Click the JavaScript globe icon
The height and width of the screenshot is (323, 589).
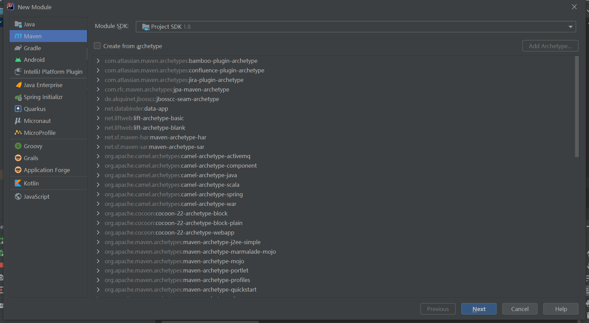[18, 197]
